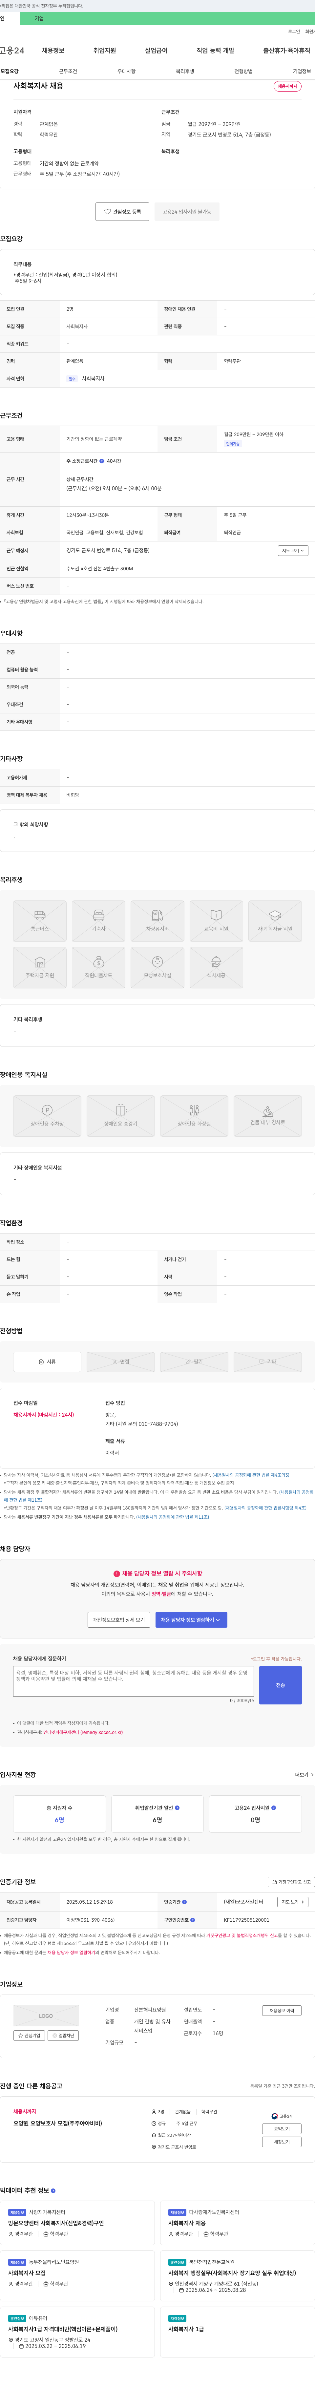
Task: Click the 채용시까지 status badge
Action: 287,86
